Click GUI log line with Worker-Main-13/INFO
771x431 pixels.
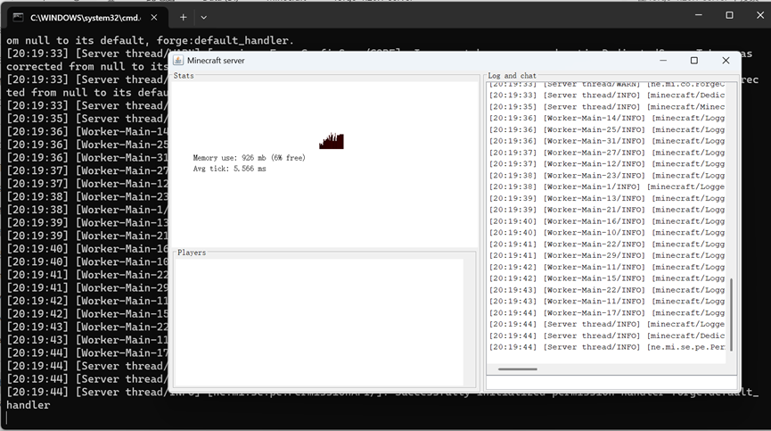pyautogui.click(x=607, y=198)
